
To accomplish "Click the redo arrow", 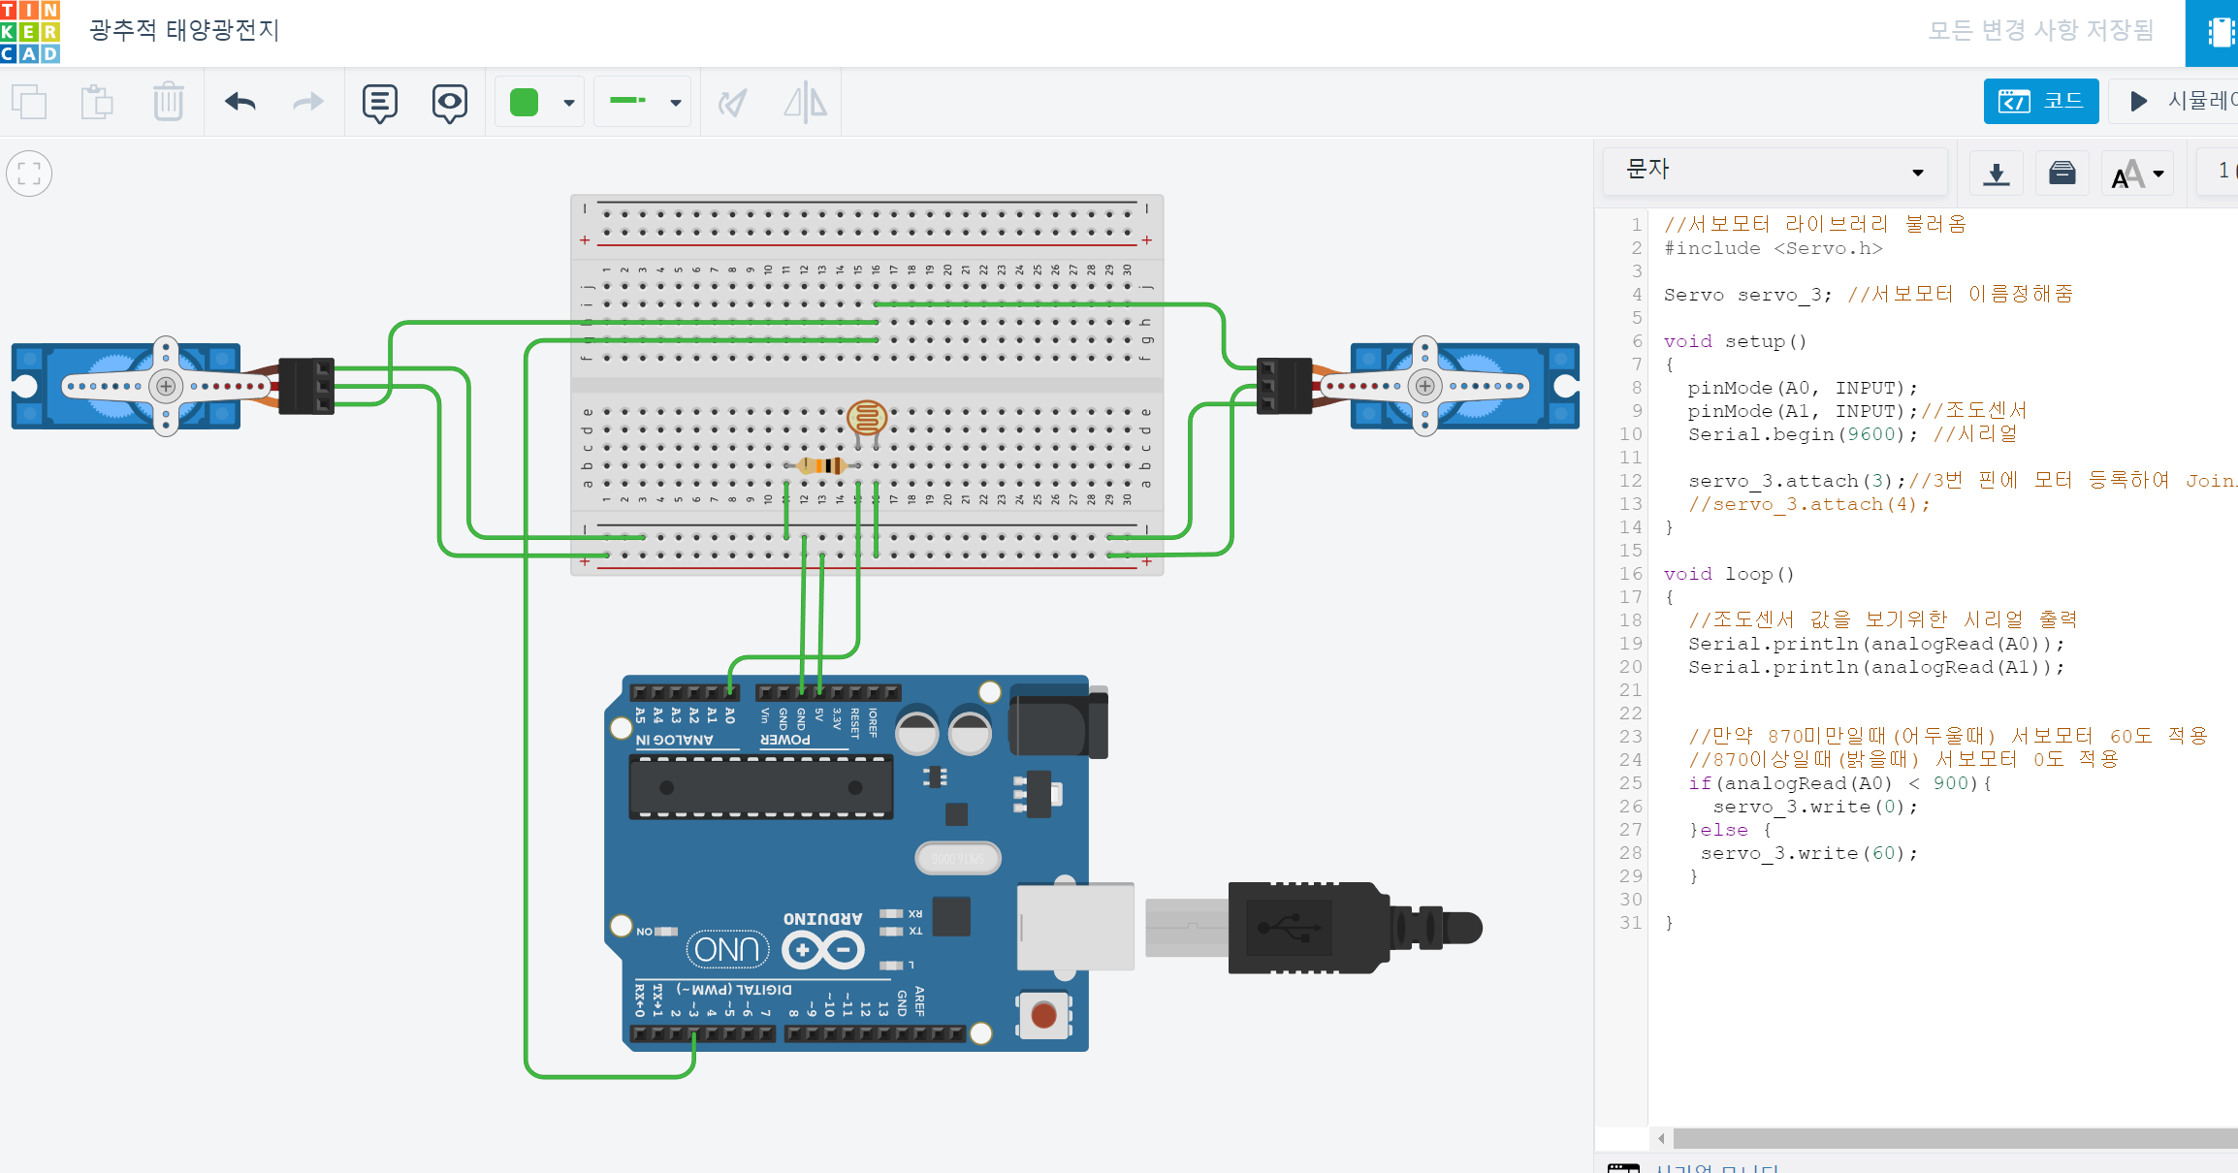I will 308,102.
